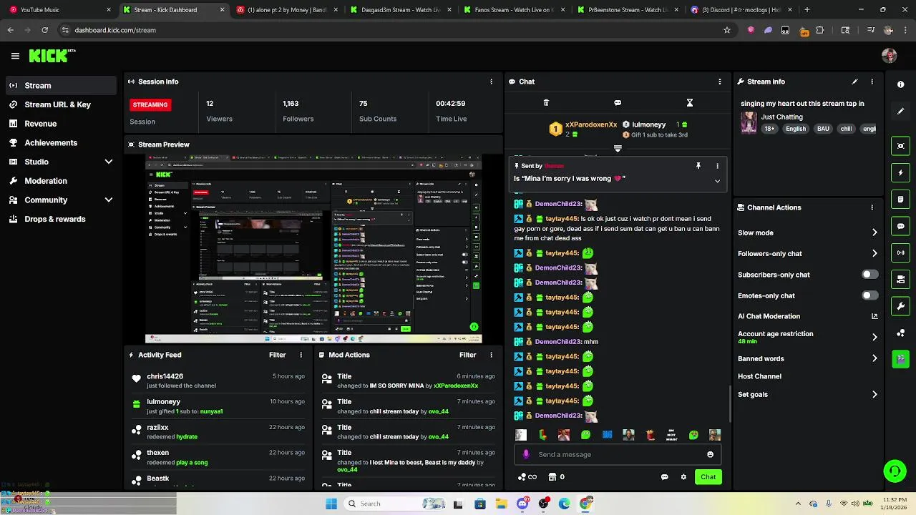The height and width of the screenshot is (515, 916).
Task: Click the Stream Preview video thumbnail
Action: [x=313, y=249]
